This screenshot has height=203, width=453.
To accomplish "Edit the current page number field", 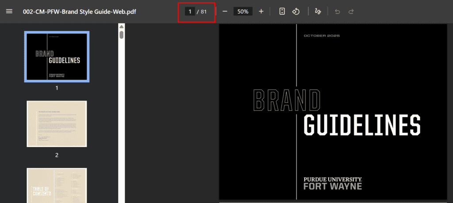I will [190, 11].
